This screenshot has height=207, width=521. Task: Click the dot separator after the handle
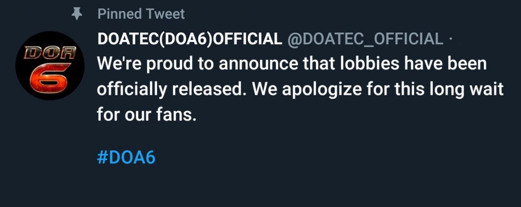tap(450, 39)
